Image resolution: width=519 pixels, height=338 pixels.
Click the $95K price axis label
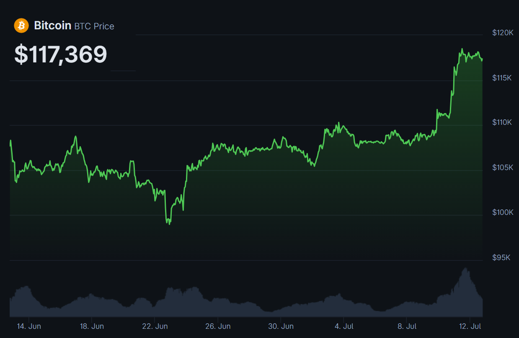[501, 257]
